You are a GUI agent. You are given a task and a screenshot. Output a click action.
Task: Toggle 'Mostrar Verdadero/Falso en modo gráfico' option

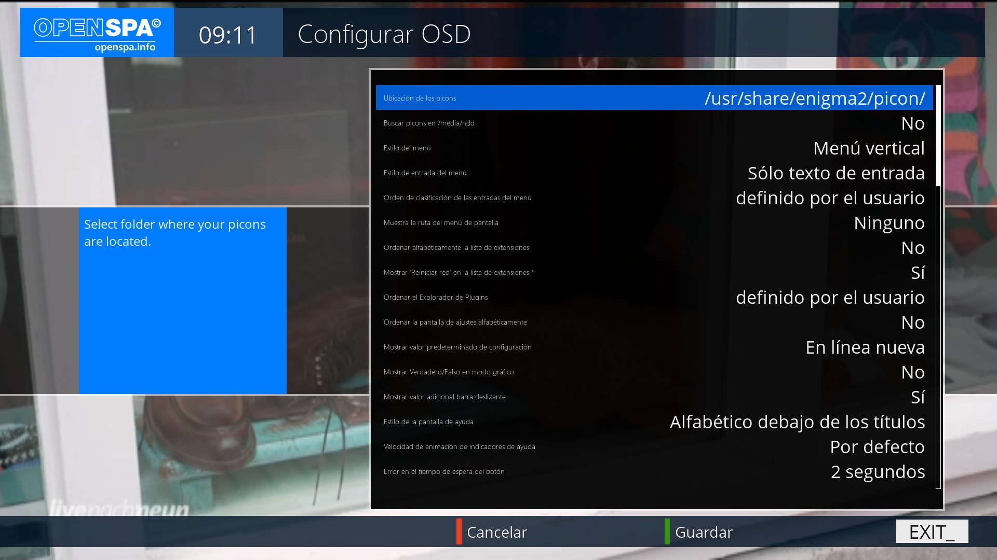[x=913, y=372]
